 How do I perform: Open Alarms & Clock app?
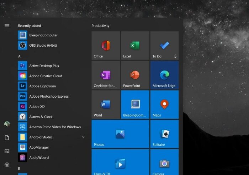coord(51,117)
